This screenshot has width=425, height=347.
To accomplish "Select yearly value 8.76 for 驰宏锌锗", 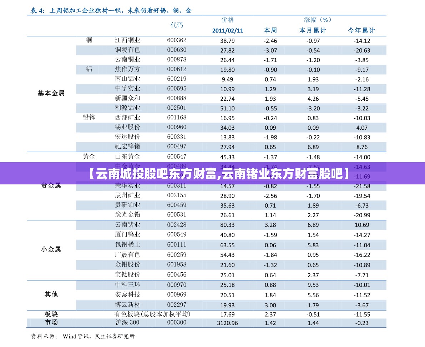I will click(362, 147).
